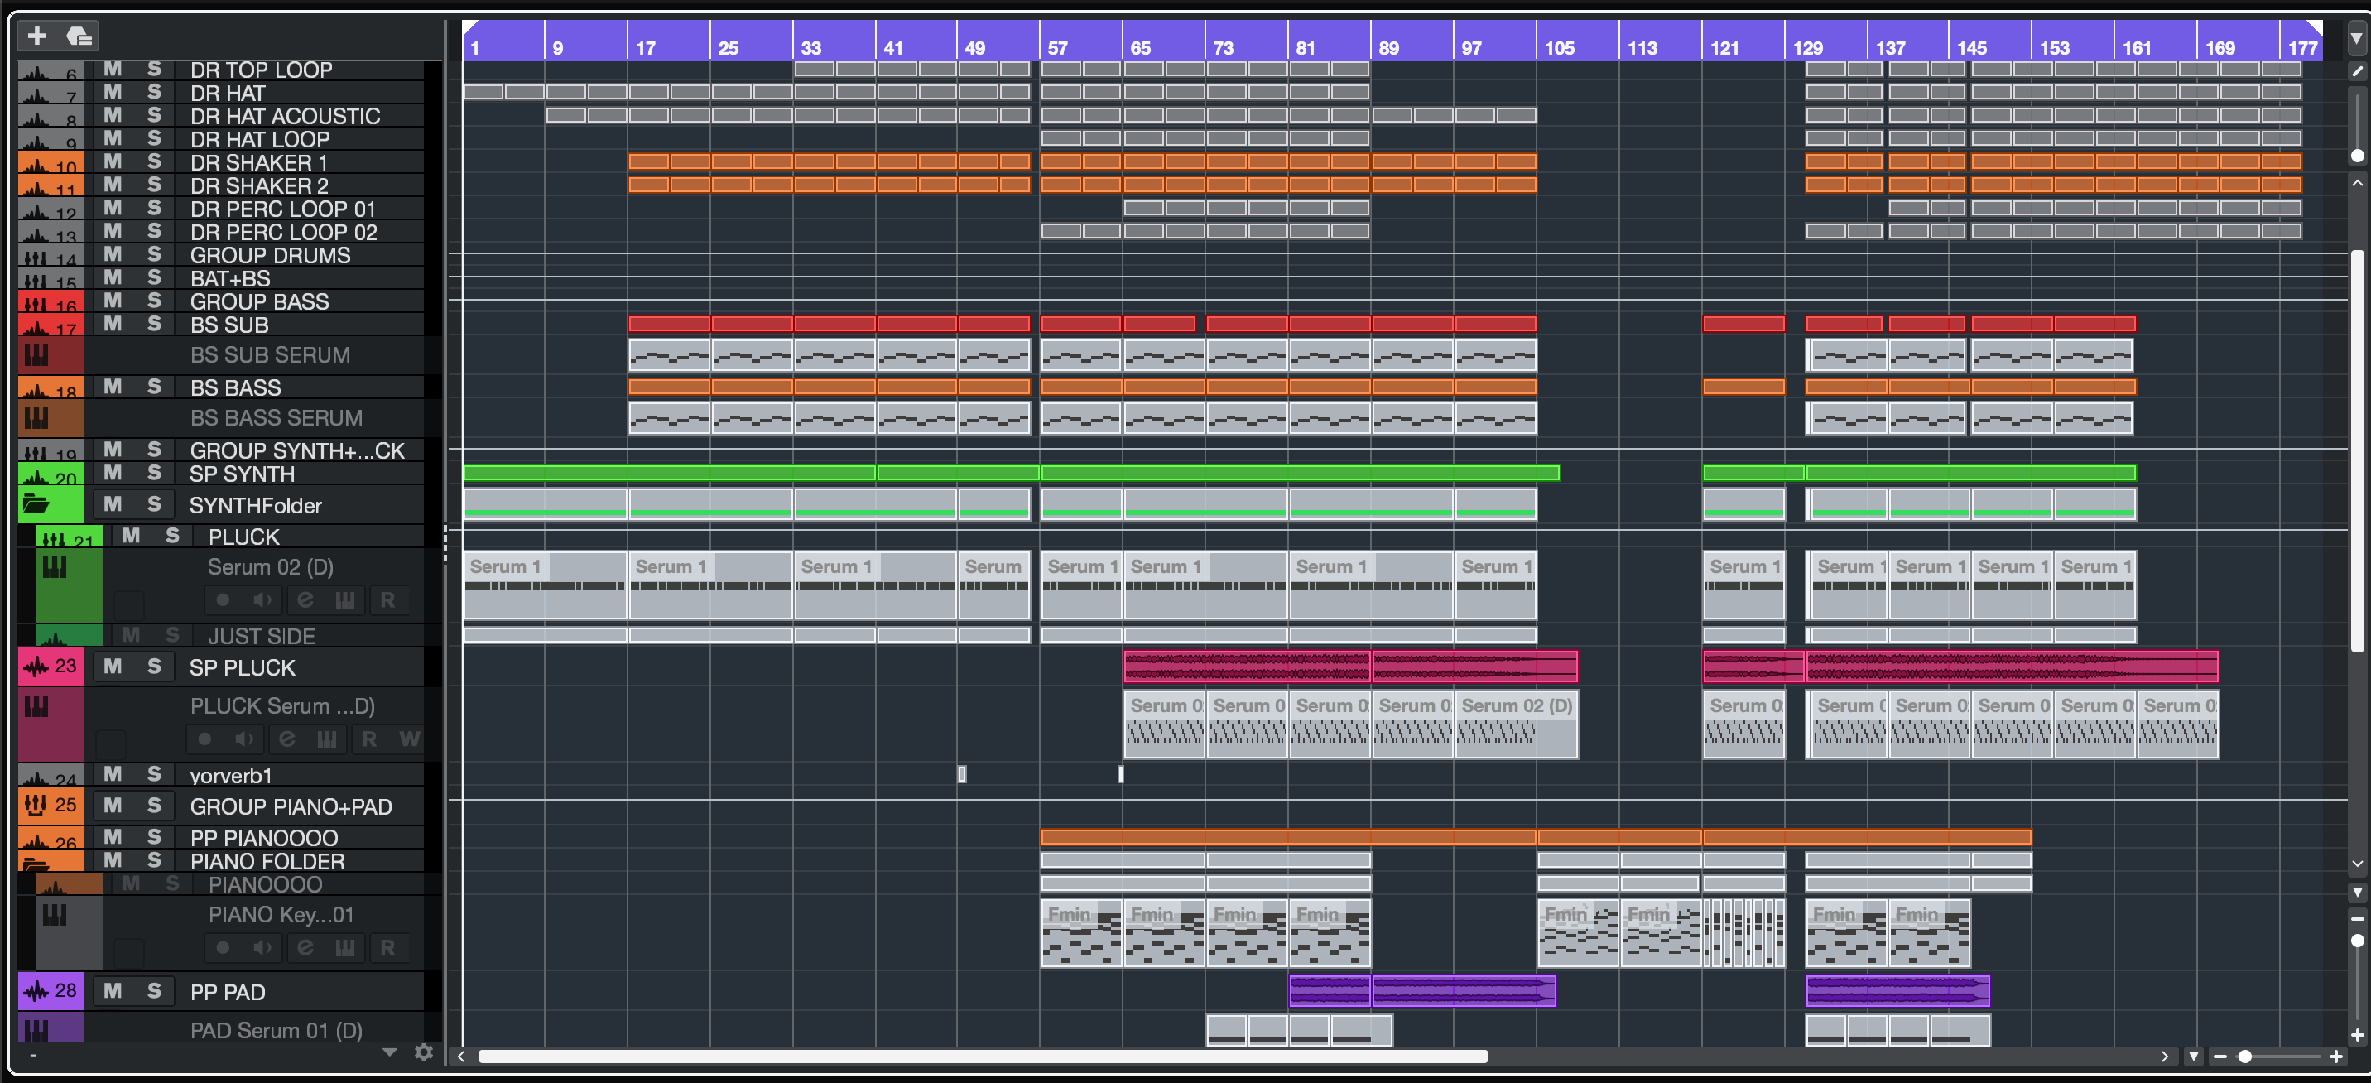Image resolution: width=2371 pixels, height=1083 pixels.
Task: Select the GROUP SYNTH+...CK track name
Action: coord(297,451)
